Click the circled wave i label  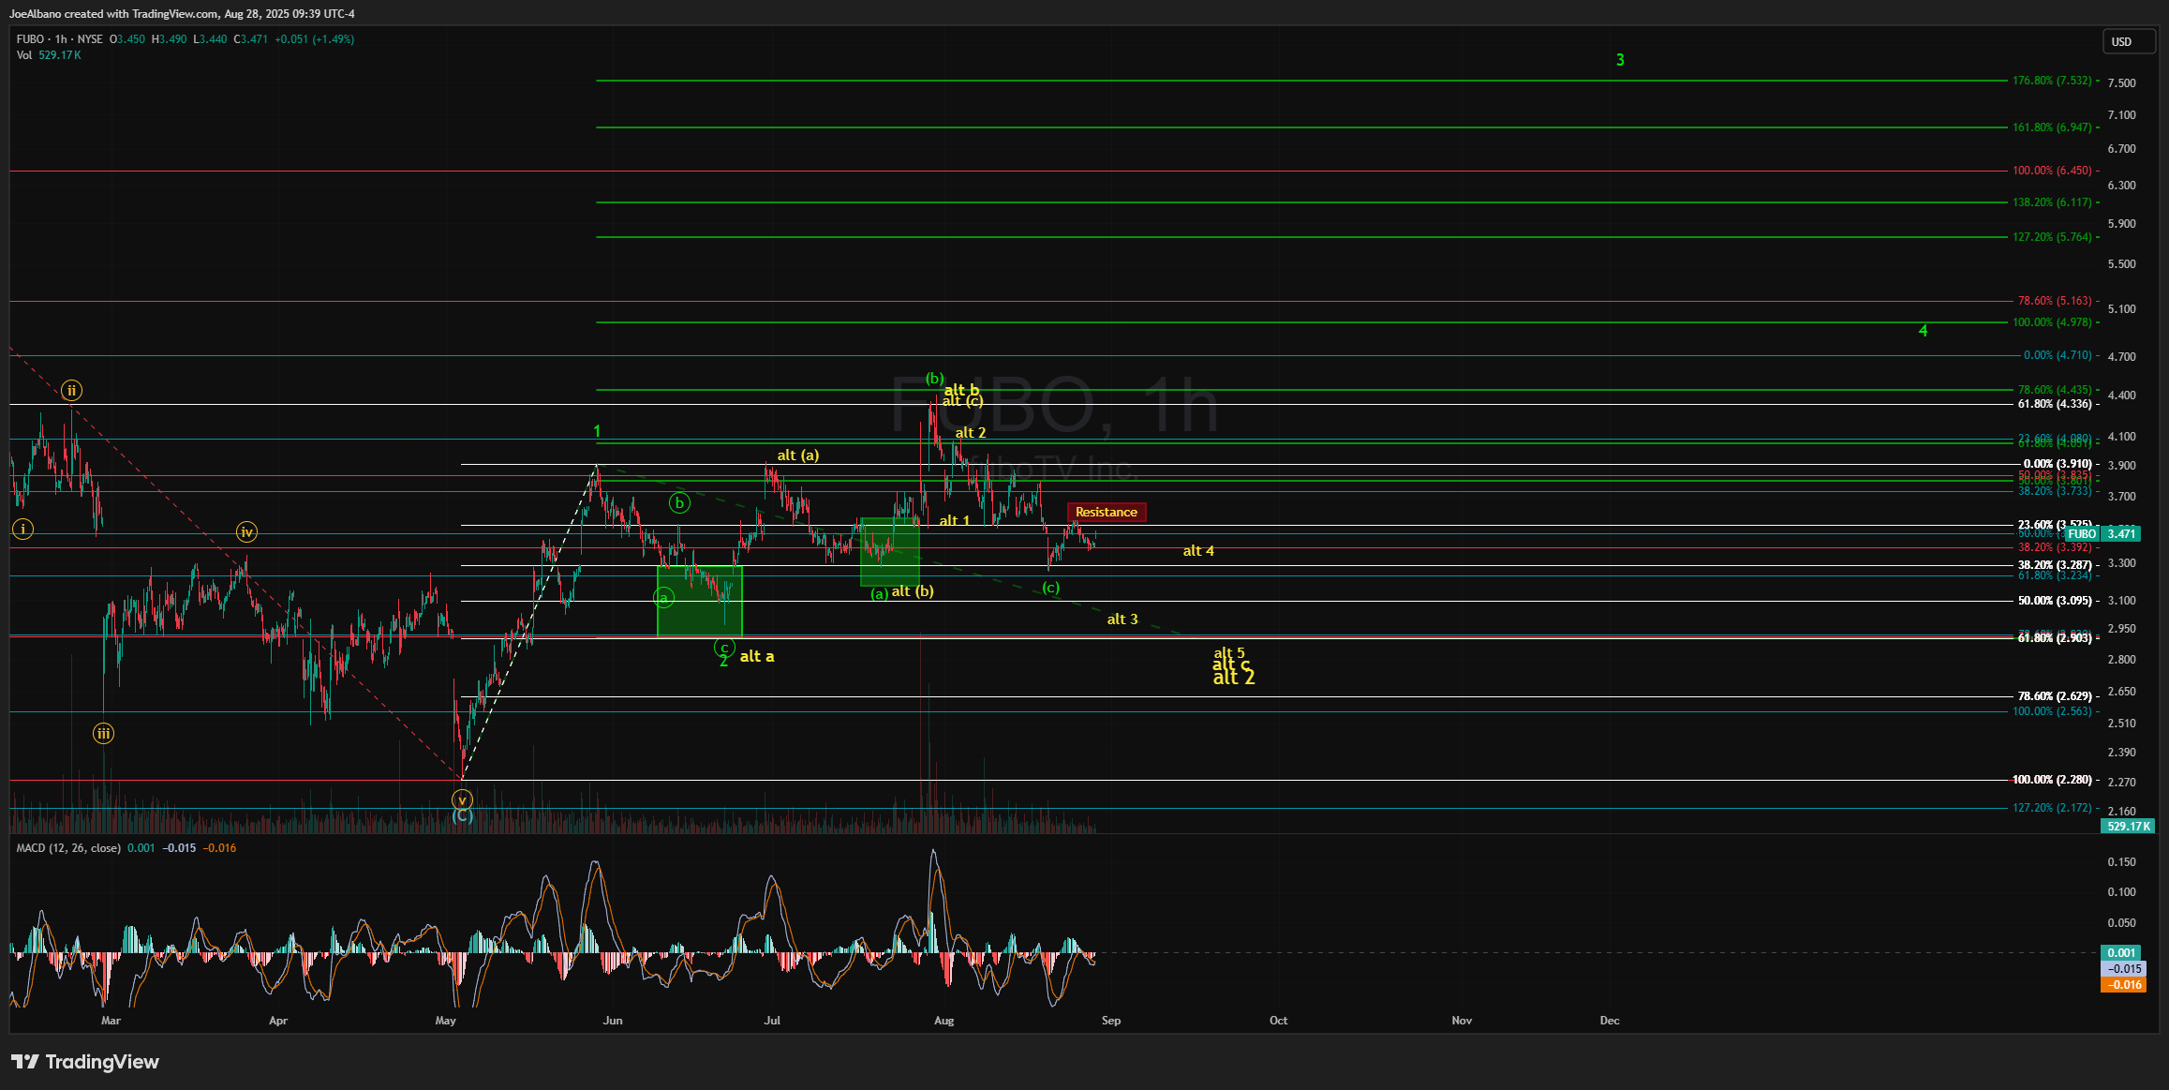(x=22, y=529)
